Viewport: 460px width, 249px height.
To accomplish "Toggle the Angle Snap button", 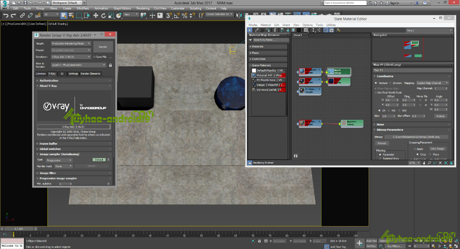I will [x=177, y=15].
